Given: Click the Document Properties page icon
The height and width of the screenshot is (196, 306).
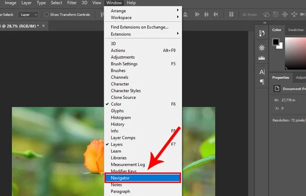Looking at the screenshot, I should tap(277, 89).
